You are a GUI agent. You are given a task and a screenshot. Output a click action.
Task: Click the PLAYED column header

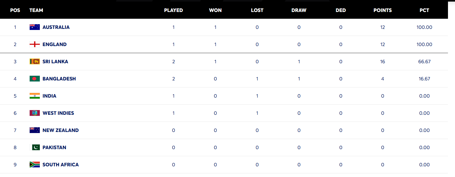coord(174,10)
